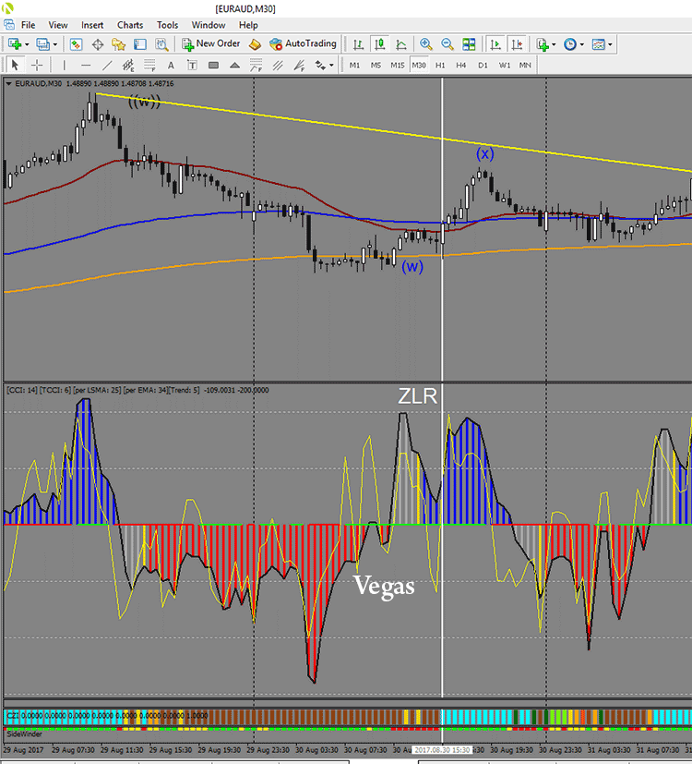The height and width of the screenshot is (764, 692).
Task: Open the Strategy Tester magnifier icon
Action: click(161, 44)
